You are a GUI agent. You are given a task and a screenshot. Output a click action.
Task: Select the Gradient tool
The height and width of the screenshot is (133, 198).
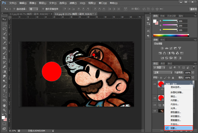4,72
